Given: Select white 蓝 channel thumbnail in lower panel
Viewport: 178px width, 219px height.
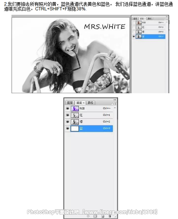Looking at the screenshot, I should coord(75,128).
